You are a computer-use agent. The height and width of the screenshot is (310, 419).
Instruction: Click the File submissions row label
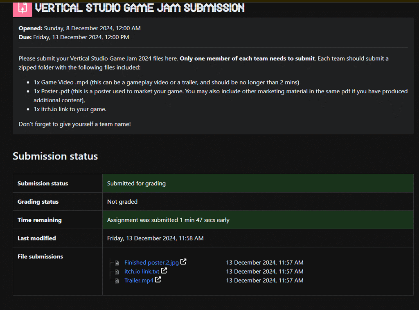(40, 256)
